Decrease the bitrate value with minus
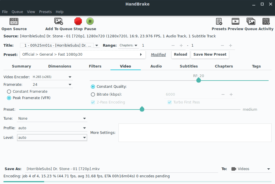This screenshot has width=275, height=184. click(x=223, y=94)
